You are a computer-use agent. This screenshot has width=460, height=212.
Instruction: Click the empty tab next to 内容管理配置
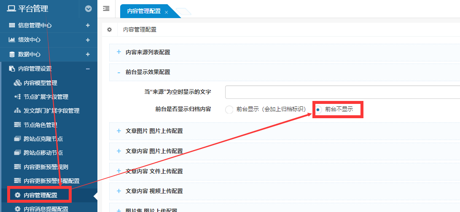coord(184,12)
